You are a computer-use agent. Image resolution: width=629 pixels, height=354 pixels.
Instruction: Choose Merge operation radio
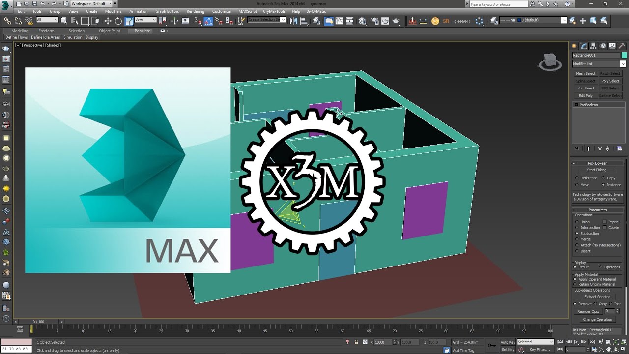click(x=577, y=239)
